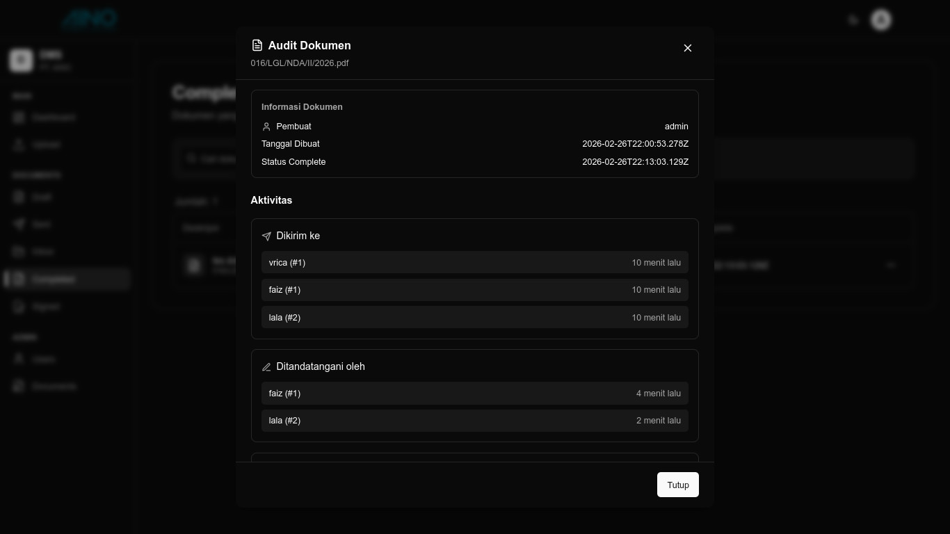Click the Tanggal Dibuat timestamp value
The height and width of the screenshot is (534, 950).
coord(635,144)
